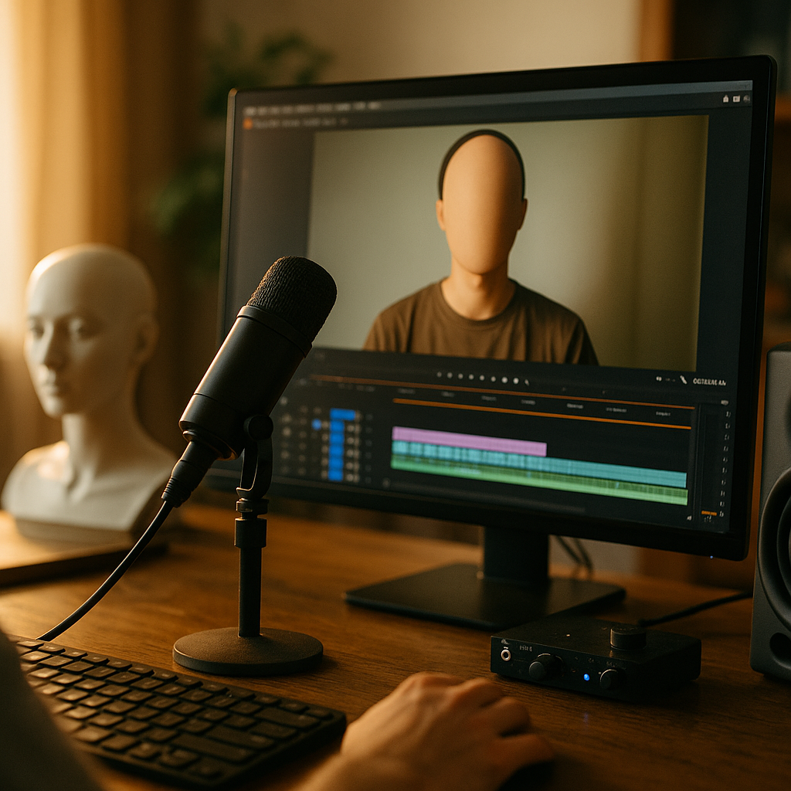Select the Pen tool icon above the timeline
791x791 pixels.
coord(684,380)
